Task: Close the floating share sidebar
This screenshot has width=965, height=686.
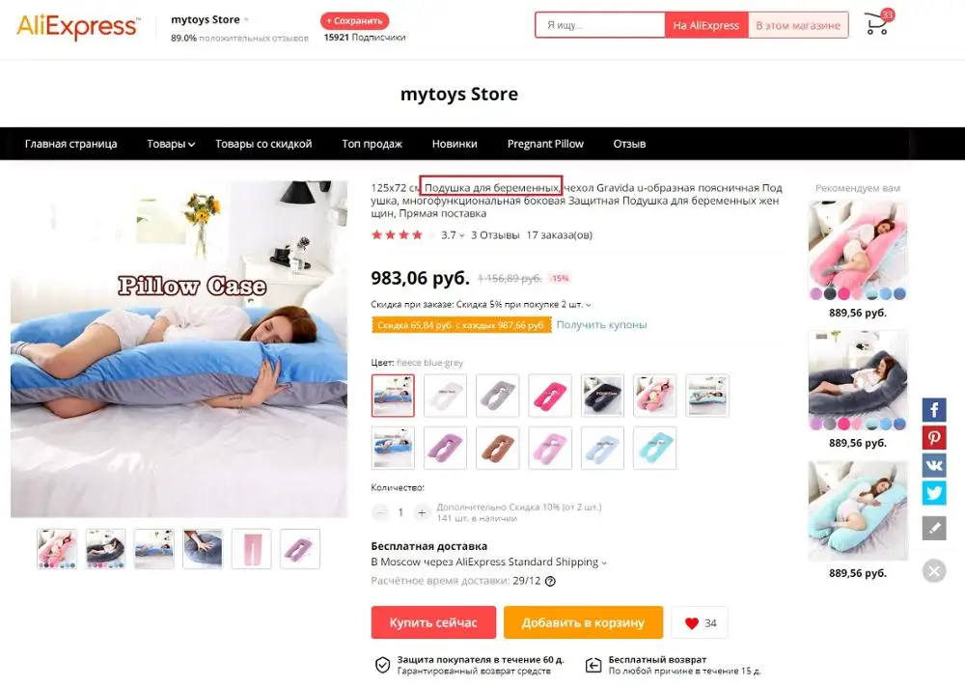Action: point(933,571)
